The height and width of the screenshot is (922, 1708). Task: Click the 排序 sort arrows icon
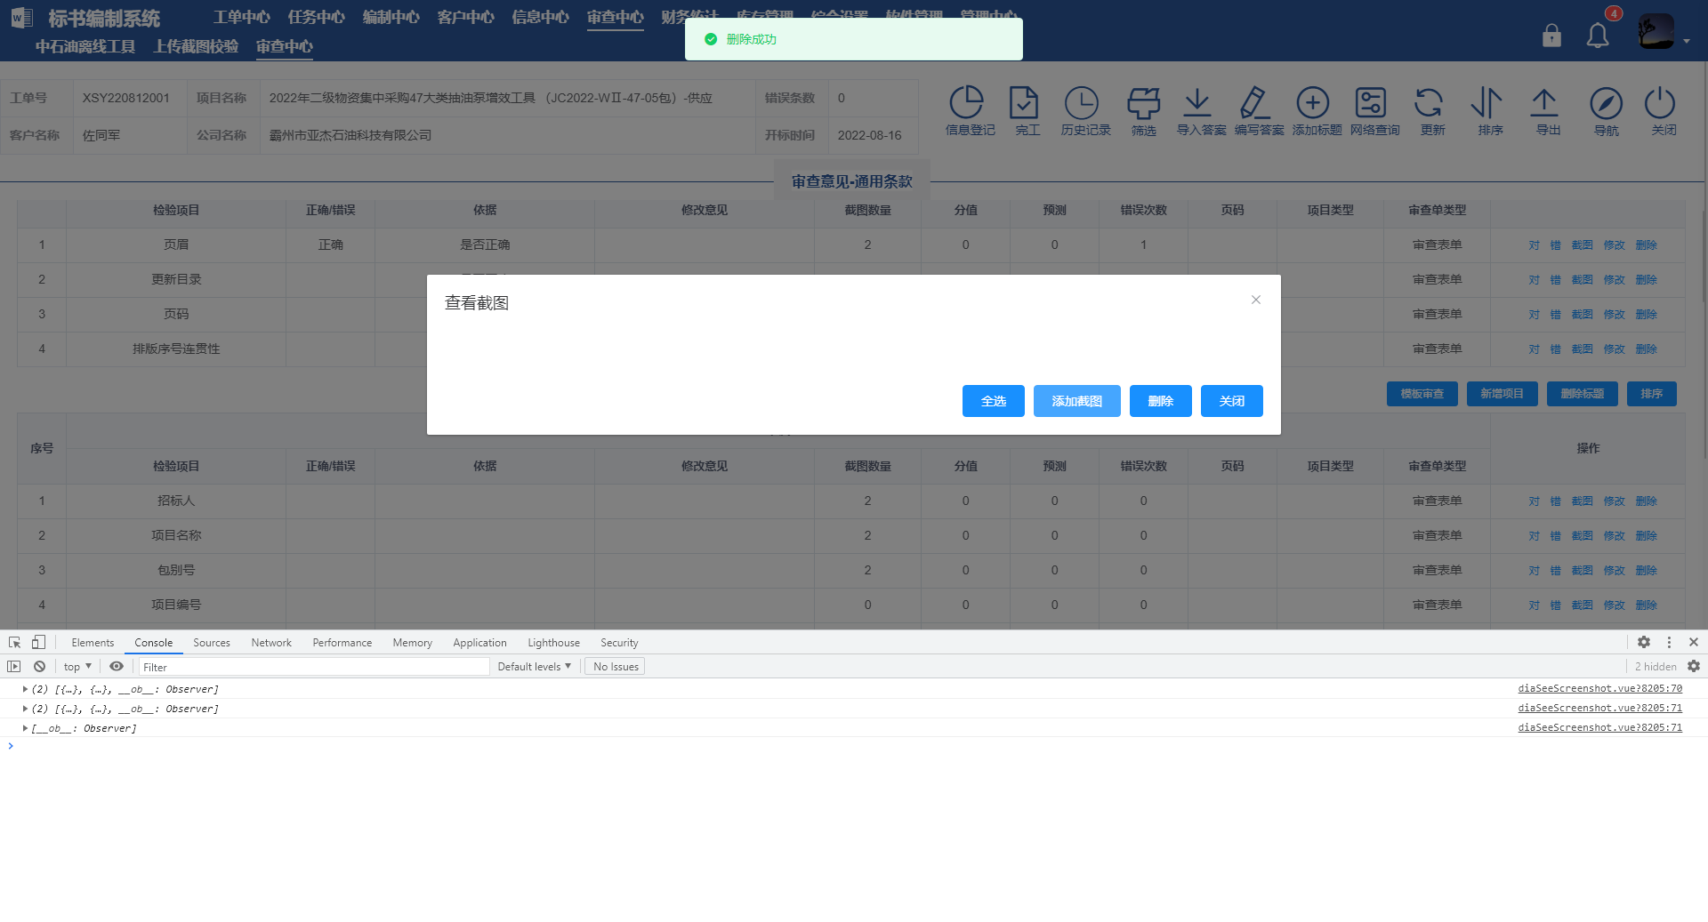pos(1486,102)
